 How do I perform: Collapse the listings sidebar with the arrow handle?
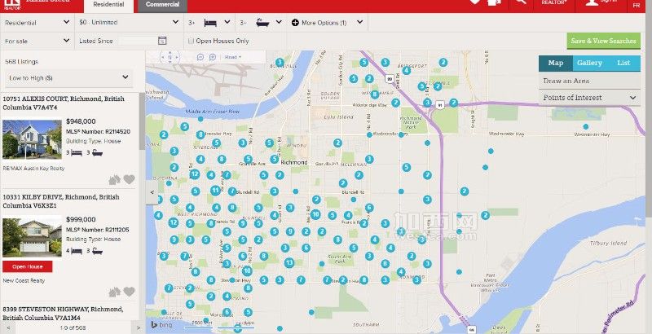(x=152, y=192)
